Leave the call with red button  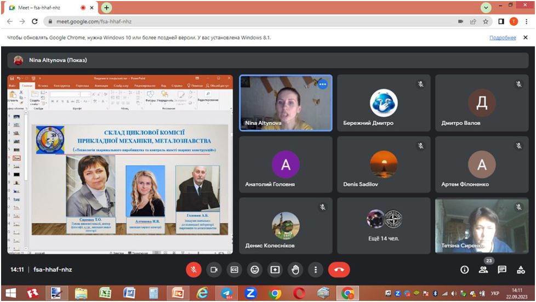pos(339,270)
